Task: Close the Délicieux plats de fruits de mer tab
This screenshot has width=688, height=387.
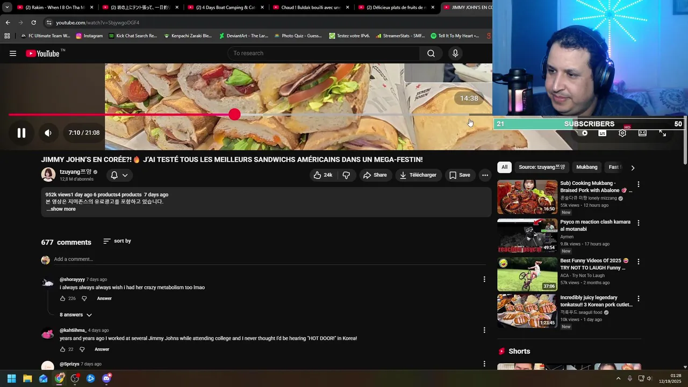Action: point(433,8)
